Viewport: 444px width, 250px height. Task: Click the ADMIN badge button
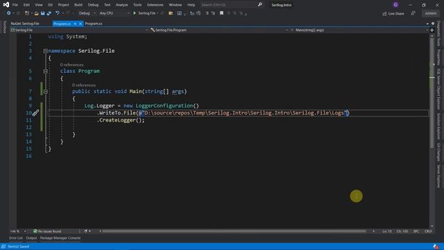tap(431, 13)
